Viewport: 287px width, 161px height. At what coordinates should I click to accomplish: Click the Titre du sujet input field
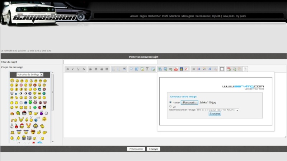coord(110,62)
